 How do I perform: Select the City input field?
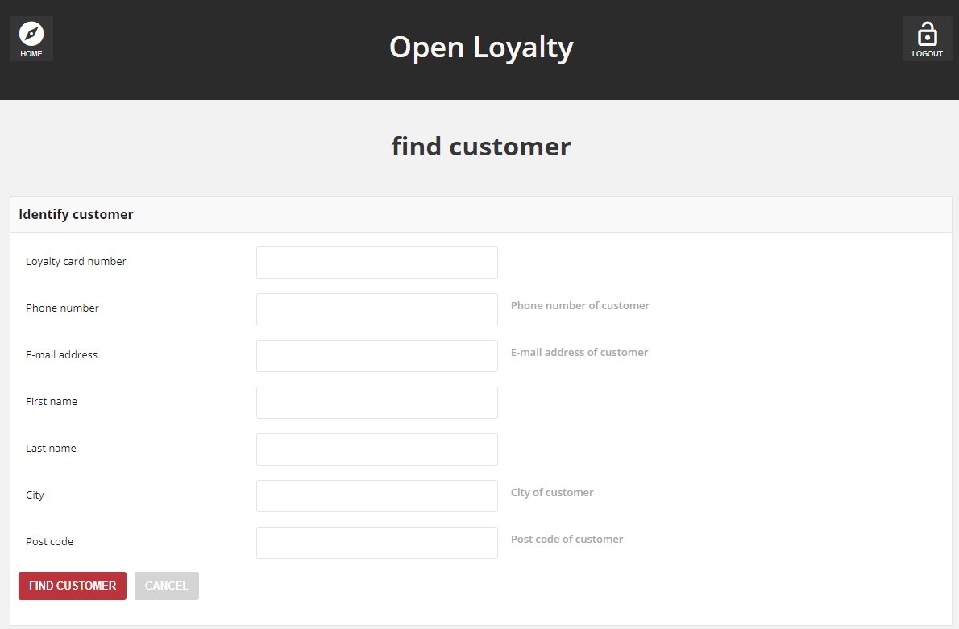point(377,496)
